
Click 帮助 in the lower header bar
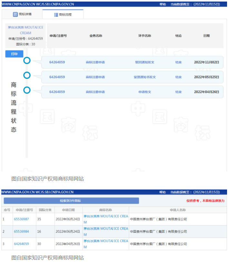163,192
